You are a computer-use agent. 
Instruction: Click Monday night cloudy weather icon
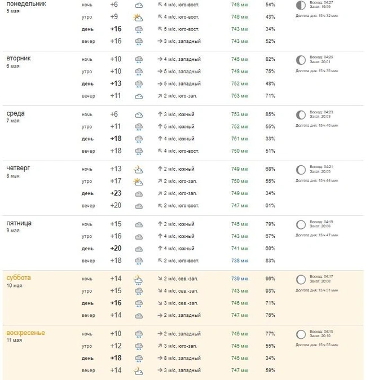139,5
